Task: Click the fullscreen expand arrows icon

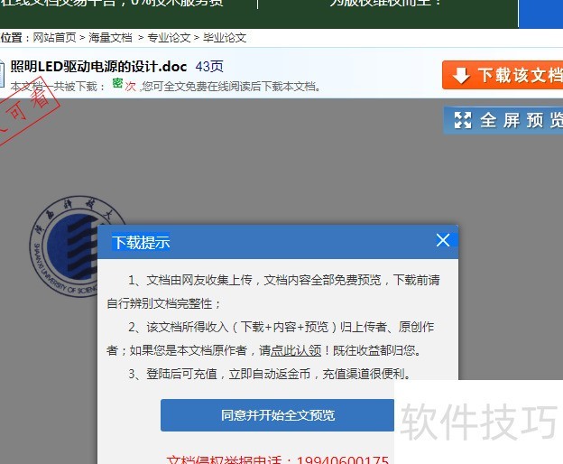Action: (x=463, y=120)
